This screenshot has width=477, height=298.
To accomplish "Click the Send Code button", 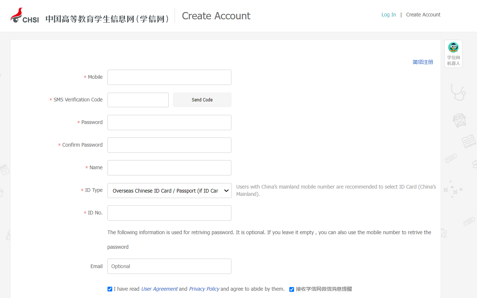I will [x=202, y=100].
